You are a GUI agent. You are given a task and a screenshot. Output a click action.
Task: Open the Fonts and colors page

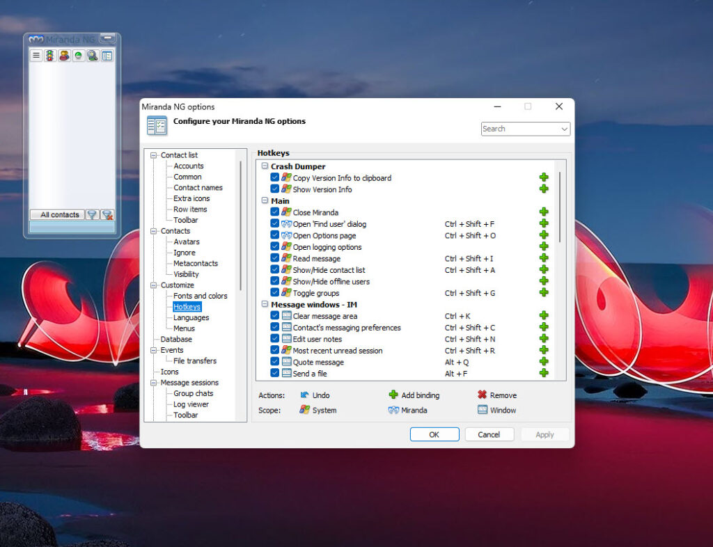pos(200,296)
